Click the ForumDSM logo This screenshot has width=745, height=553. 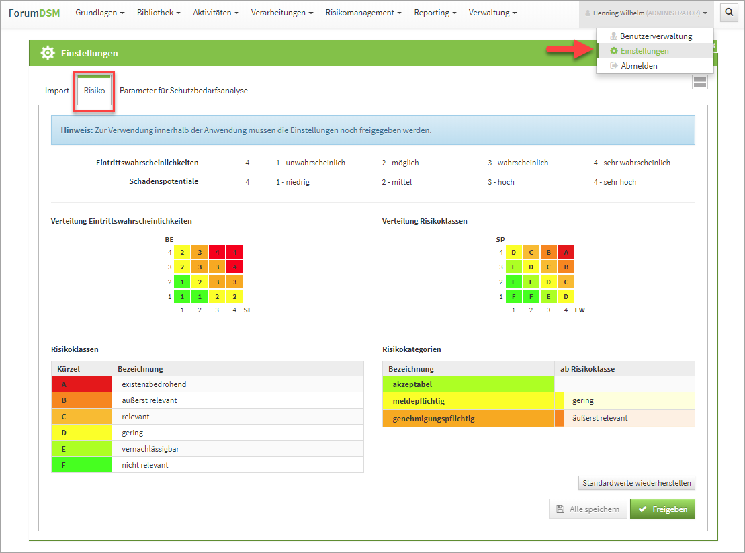point(35,13)
